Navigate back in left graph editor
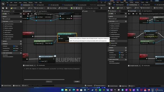164x92 pixels. [28, 14]
